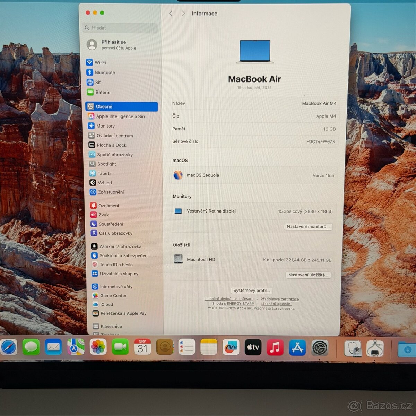The width and height of the screenshot is (416, 416).
Task: Click Vestavěný Retina displej row
Action: tap(253, 211)
